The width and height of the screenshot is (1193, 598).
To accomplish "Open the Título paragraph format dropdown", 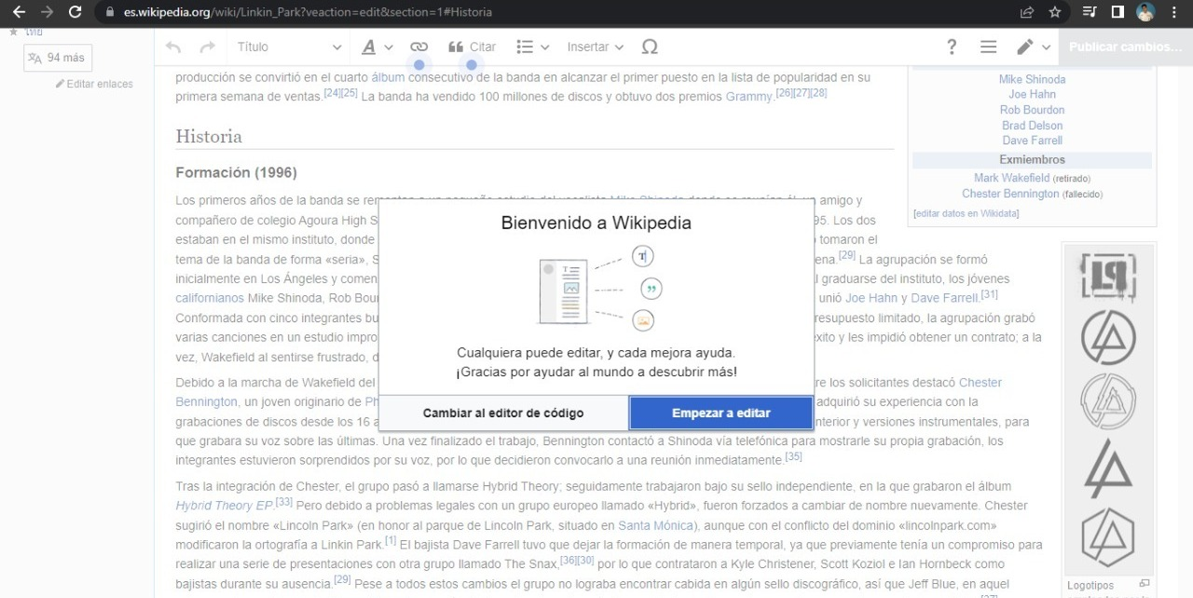I will (x=289, y=47).
